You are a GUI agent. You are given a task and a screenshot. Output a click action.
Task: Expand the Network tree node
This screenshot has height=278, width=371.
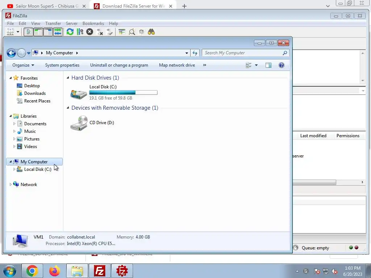click(x=11, y=184)
